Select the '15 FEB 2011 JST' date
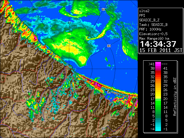Viewport: 184px width, 138px height. pos(161,50)
